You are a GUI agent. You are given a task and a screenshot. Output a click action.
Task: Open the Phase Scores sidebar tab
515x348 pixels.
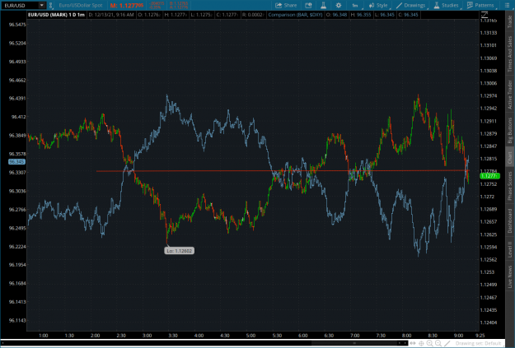tap(510, 186)
